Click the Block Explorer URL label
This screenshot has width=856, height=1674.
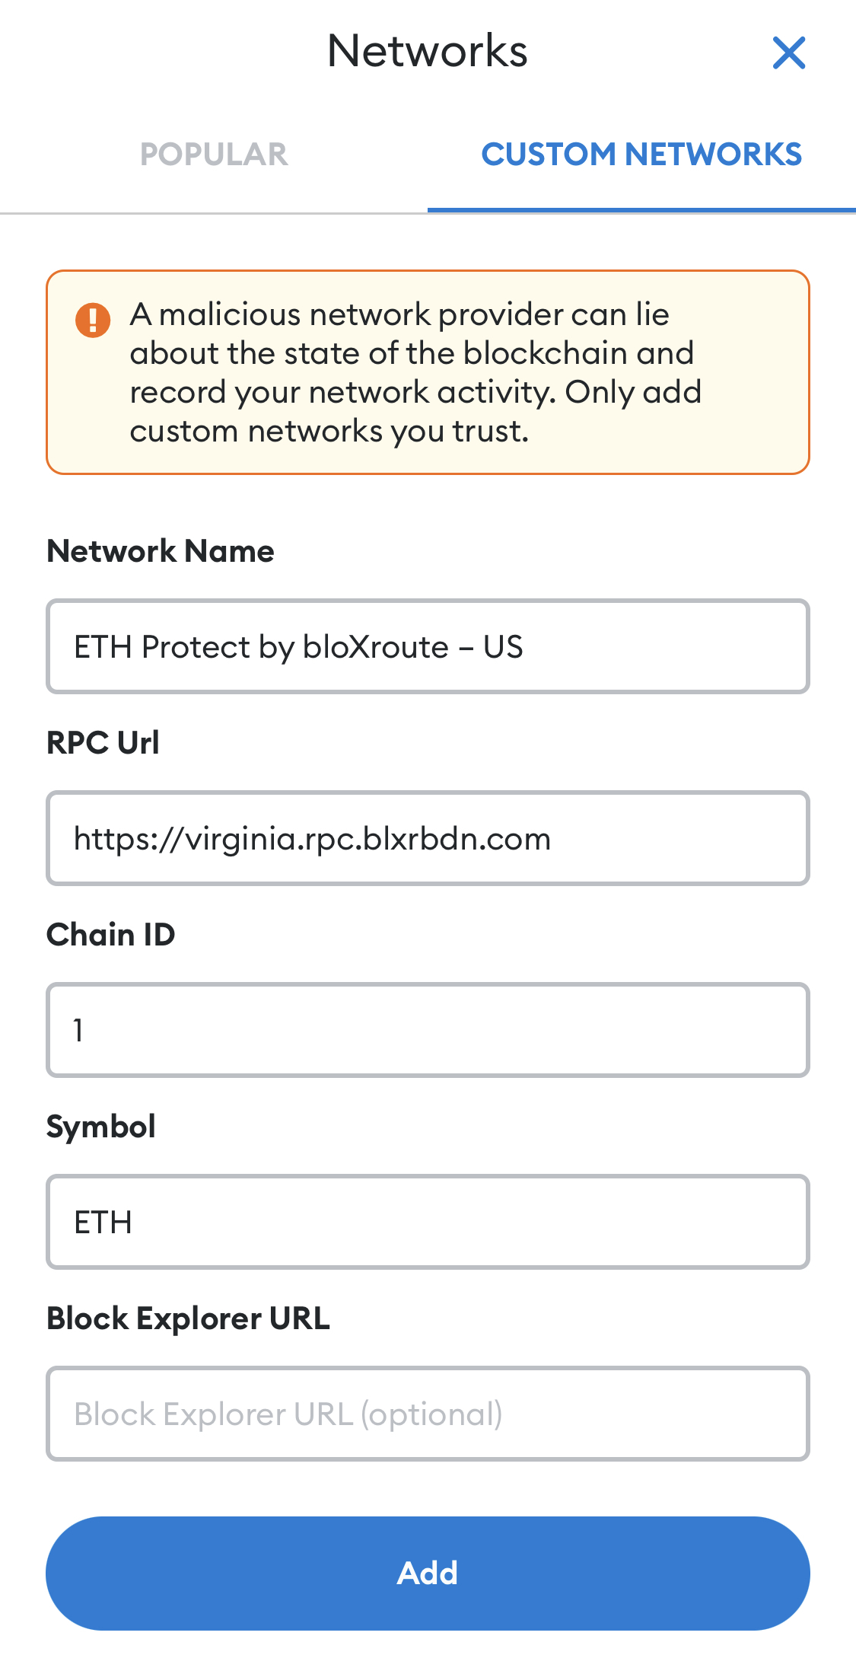click(x=189, y=1319)
